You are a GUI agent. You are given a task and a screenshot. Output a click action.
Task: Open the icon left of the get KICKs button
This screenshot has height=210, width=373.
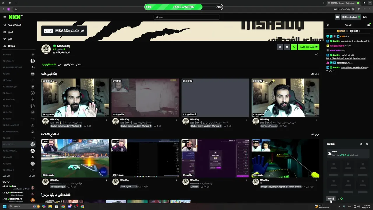(x=337, y=17)
